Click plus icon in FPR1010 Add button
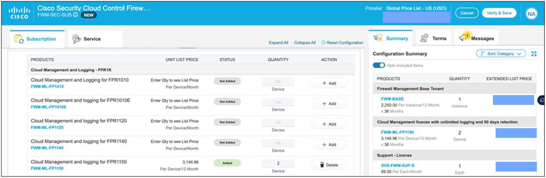The height and width of the screenshot is (178, 546). tap(324, 83)
